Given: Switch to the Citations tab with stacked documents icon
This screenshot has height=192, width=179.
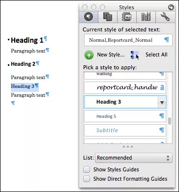Looking at the screenshot, I should [x=108, y=17].
